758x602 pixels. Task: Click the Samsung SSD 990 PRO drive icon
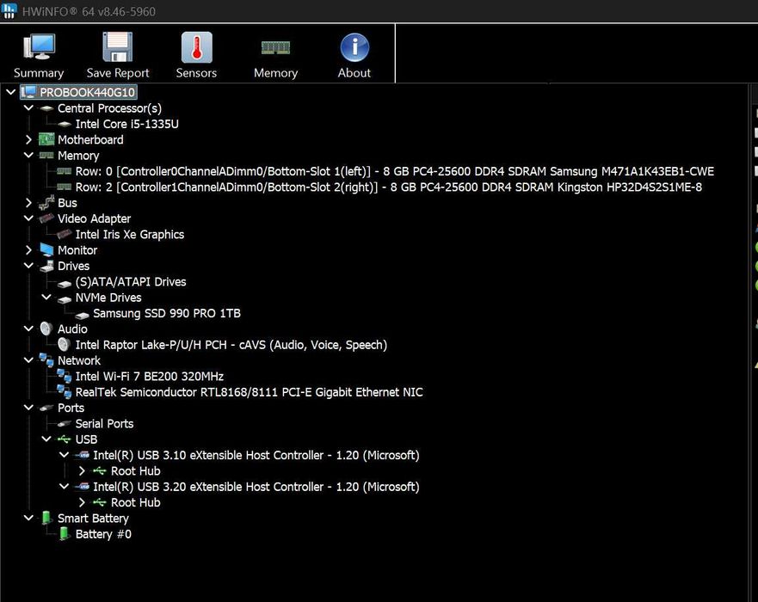coord(82,314)
